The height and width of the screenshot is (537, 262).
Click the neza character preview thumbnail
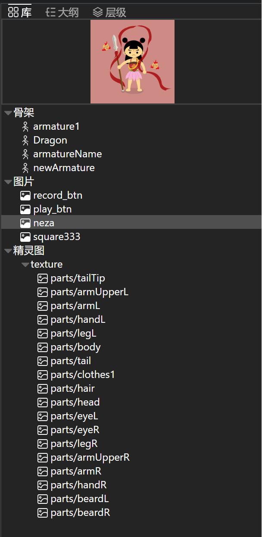click(132, 62)
